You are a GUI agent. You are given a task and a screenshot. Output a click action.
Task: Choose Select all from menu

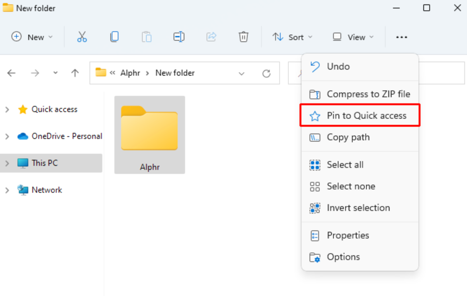point(360,165)
